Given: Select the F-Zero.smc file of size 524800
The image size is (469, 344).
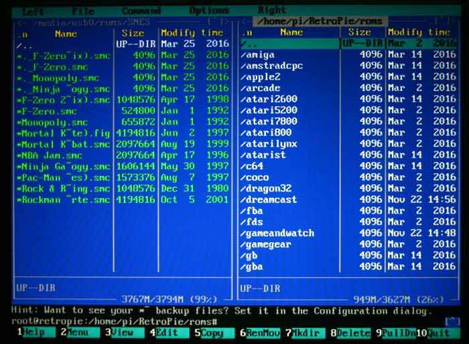Looking at the screenshot, I should (x=123, y=111).
